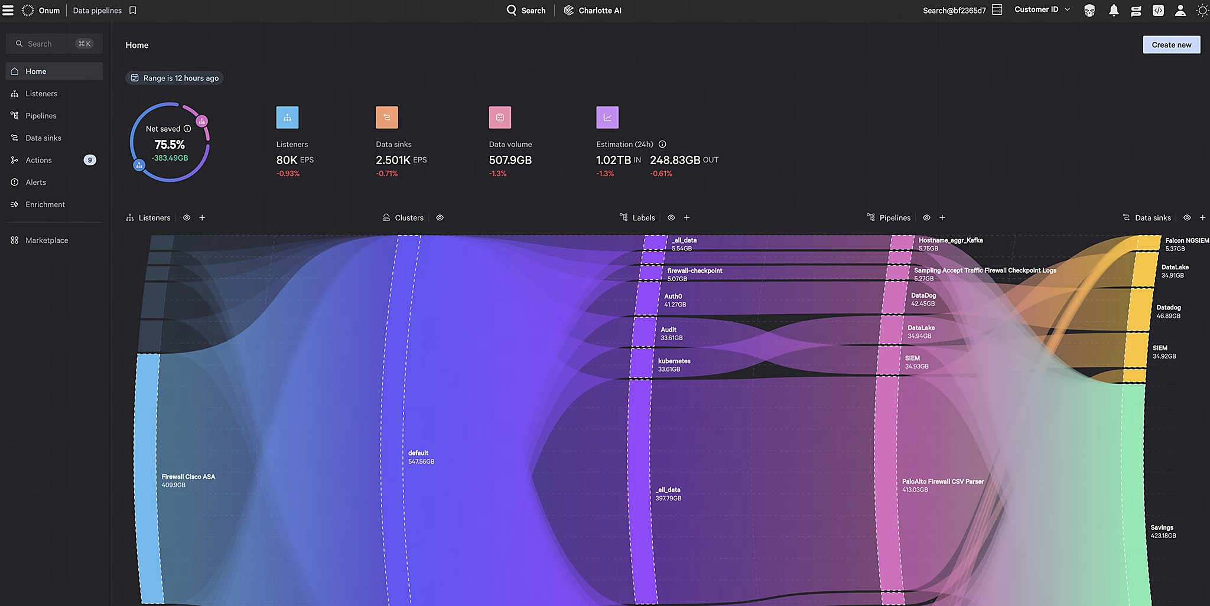
Task: Click the Estimation (24h) info icon
Action: coord(662,144)
